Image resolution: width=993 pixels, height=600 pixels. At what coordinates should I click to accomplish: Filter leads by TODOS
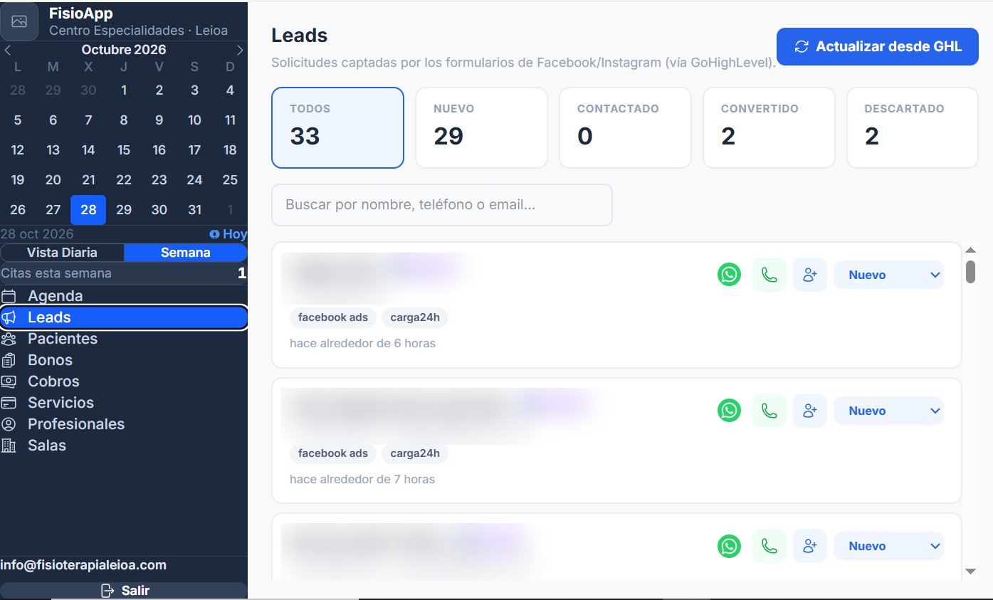coord(337,127)
